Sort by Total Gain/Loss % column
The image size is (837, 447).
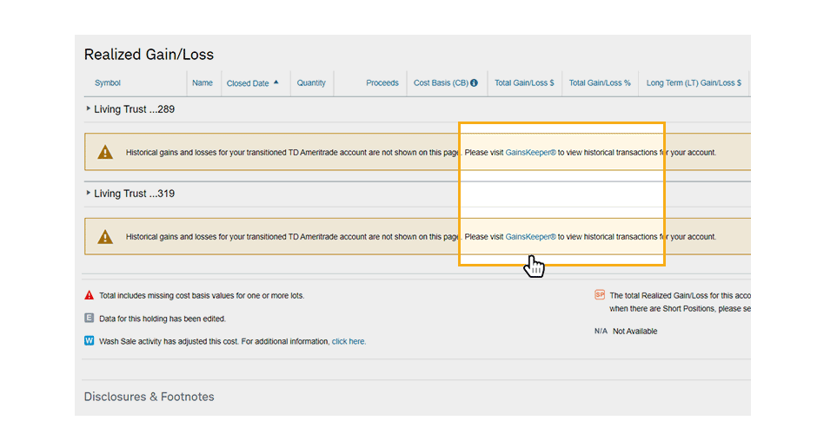point(600,83)
